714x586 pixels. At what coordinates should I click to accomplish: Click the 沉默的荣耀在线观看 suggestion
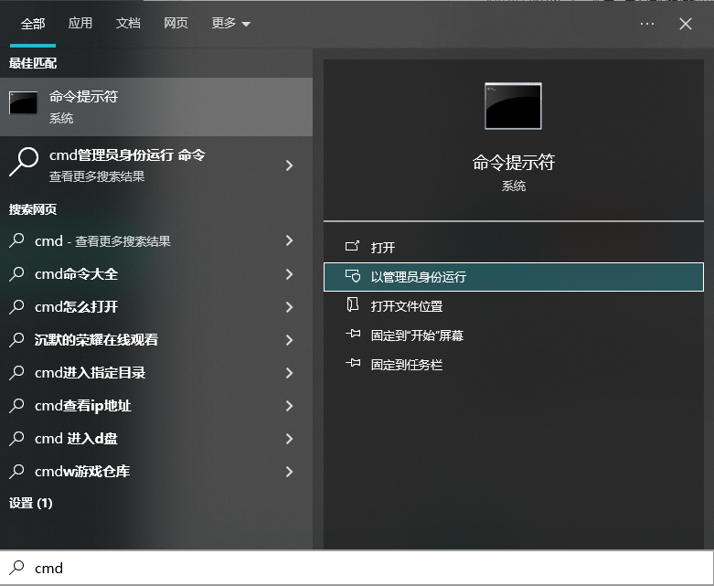(156, 340)
